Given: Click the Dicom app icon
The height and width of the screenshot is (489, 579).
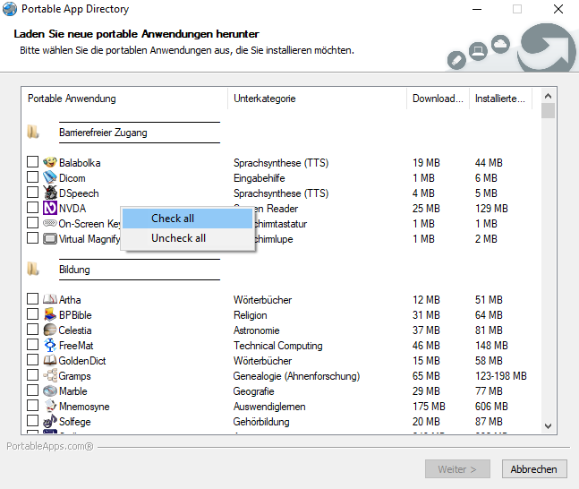Looking at the screenshot, I should tap(49, 178).
